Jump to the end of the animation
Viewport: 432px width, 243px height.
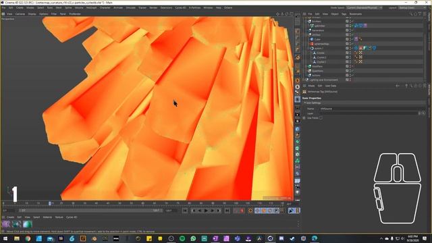(227, 211)
